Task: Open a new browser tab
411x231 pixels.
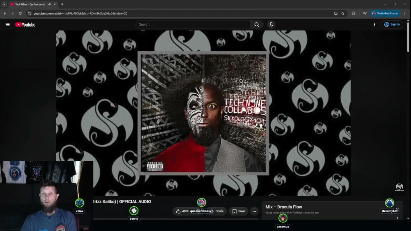Action: (x=62, y=4)
